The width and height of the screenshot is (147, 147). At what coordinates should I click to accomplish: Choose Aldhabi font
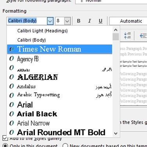tap(59, 68)
